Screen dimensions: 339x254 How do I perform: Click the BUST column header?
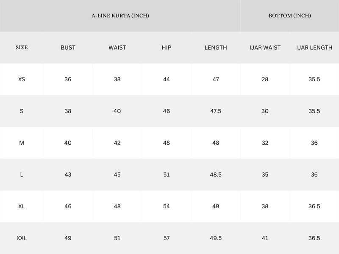click(68, 47)
